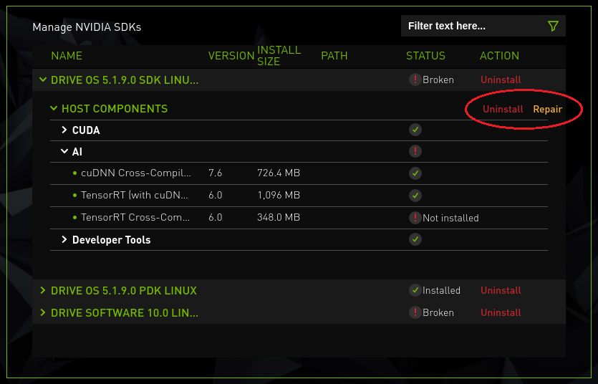Click the Not installed warning icon
The width and height of the screenshot is (598, 384).
pyautogui.click(x=415, y=218)
